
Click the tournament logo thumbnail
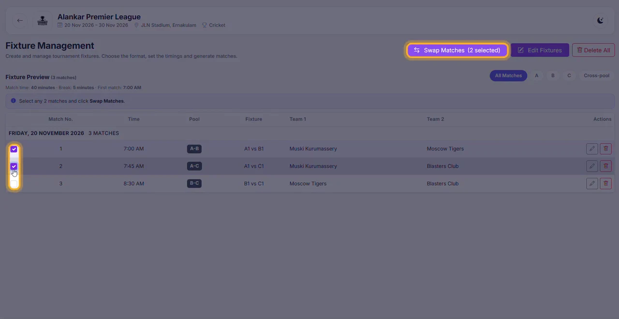point(43,20)
